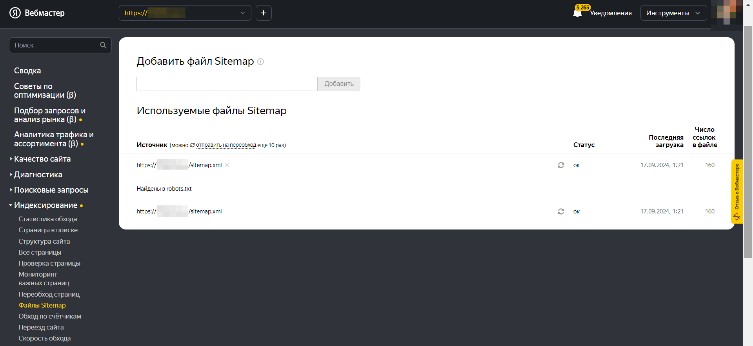Screen dimensions: 753x346
Task: Open Аналитика трафика и ассортимента
Action: (x=54, y=139)
